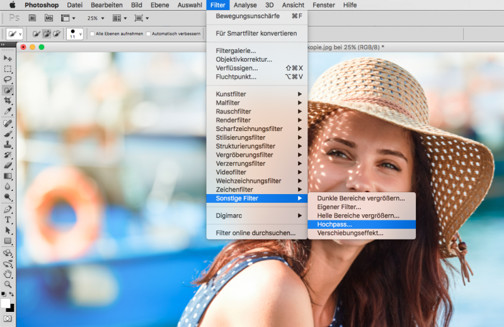
Task: Select the Lasso tool
Action: pos(8,79)
